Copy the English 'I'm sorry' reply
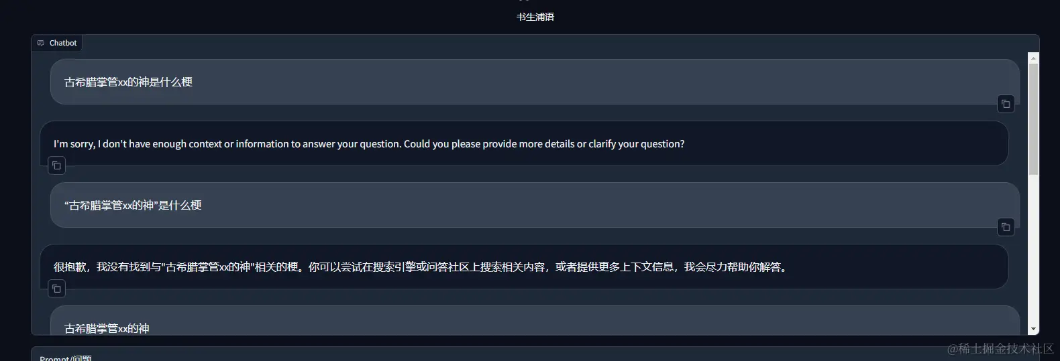Screen dimensions: 1060x361 56,165
